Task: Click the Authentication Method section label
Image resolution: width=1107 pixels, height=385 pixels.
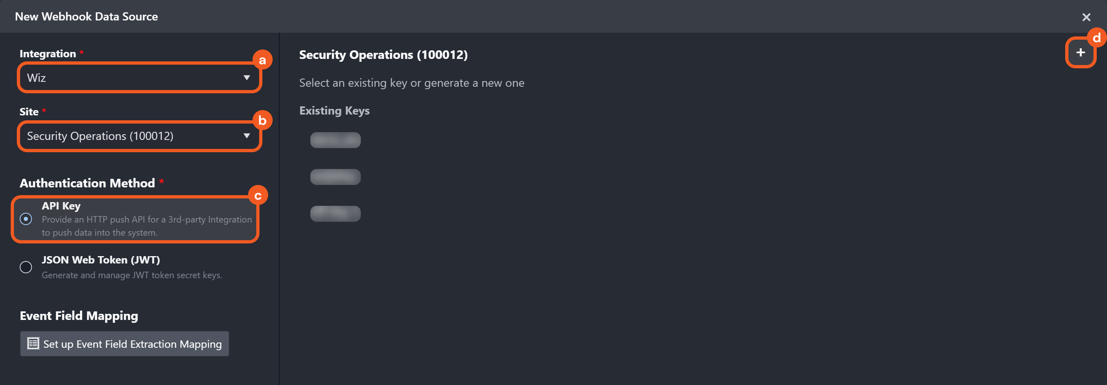Action: [87, 183]
